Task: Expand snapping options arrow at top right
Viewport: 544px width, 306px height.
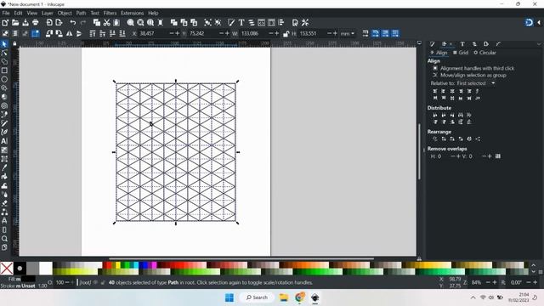Action: (x=539, y=23)
